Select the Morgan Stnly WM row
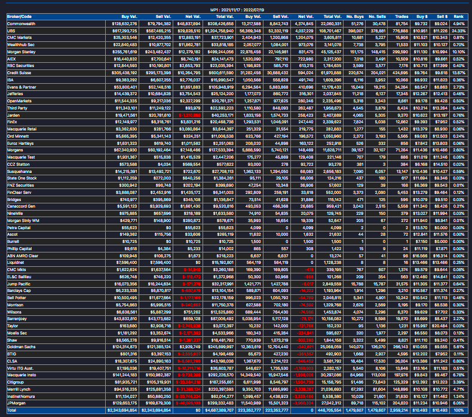 click(x=237, y=221)
